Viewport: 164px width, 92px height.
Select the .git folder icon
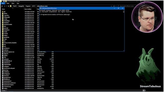point(3,12)
